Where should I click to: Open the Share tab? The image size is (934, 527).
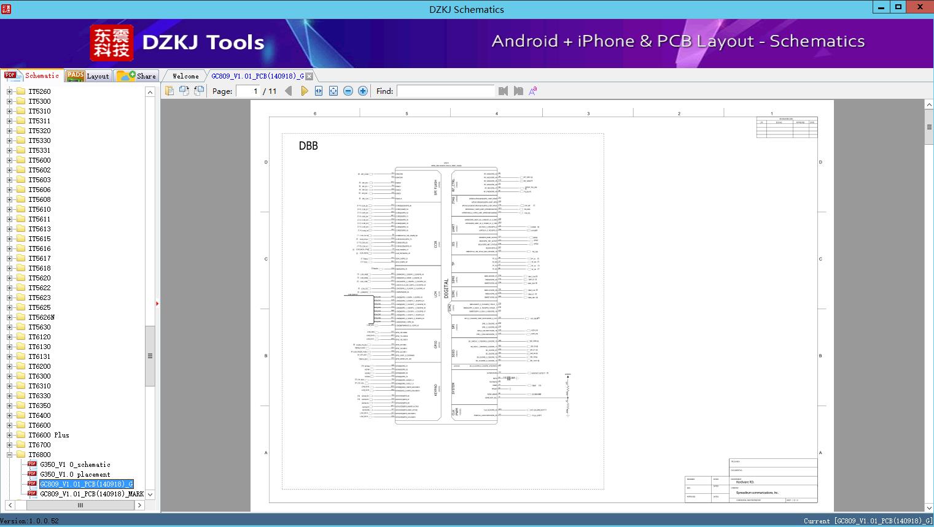click(137, 76)
